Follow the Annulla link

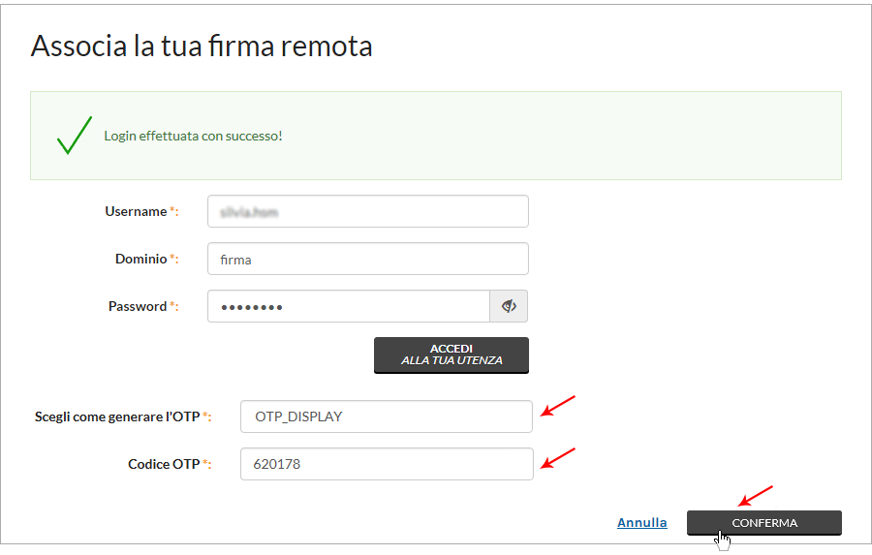tap(641, 523)
